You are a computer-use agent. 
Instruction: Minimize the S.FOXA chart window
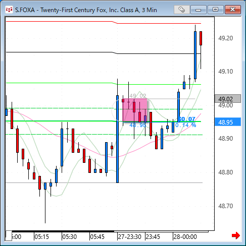(x=199, y=10)
